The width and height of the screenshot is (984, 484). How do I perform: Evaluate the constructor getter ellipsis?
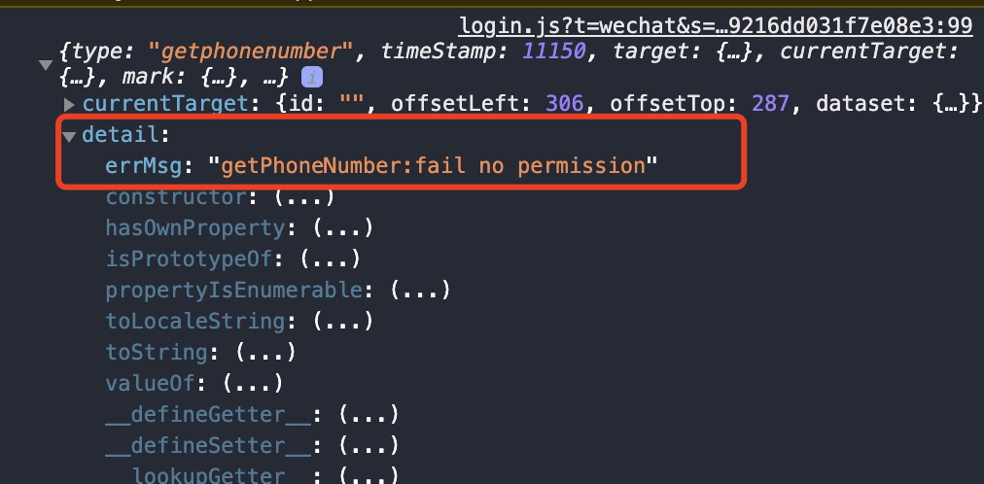303,197
